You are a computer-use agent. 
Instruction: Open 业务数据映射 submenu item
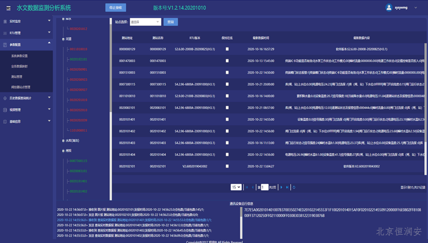pyautogui.click(x=19, y=66)
